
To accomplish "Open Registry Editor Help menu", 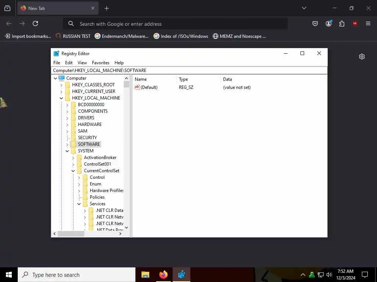I will pos(119,62).
